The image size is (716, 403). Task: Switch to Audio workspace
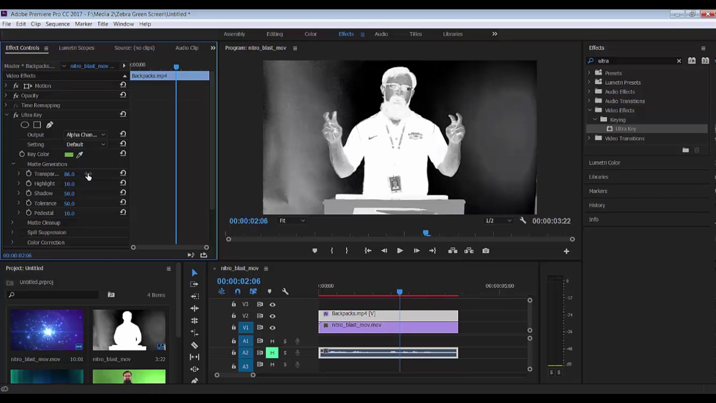381,34
